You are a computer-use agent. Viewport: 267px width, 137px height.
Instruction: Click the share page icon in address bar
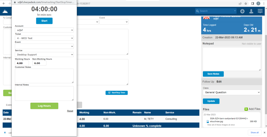pos(240,3)
